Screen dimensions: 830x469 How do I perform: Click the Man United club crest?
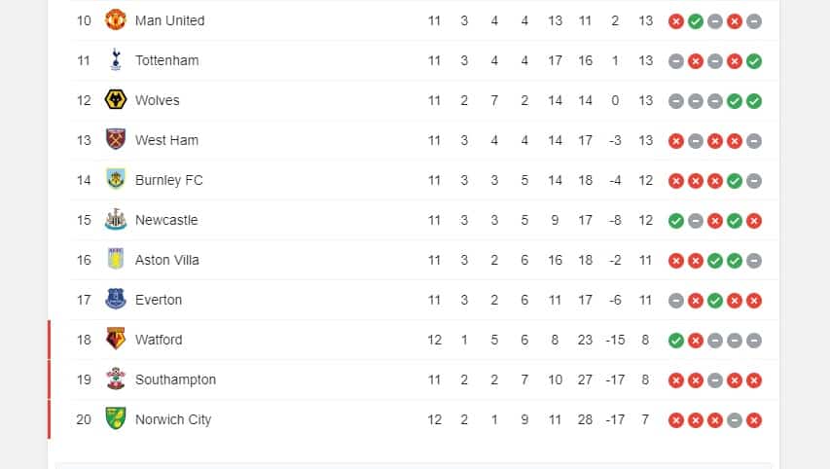(116, 20)
